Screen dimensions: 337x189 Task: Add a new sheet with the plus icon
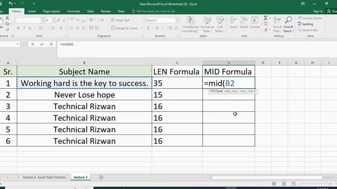pos(101,177)
